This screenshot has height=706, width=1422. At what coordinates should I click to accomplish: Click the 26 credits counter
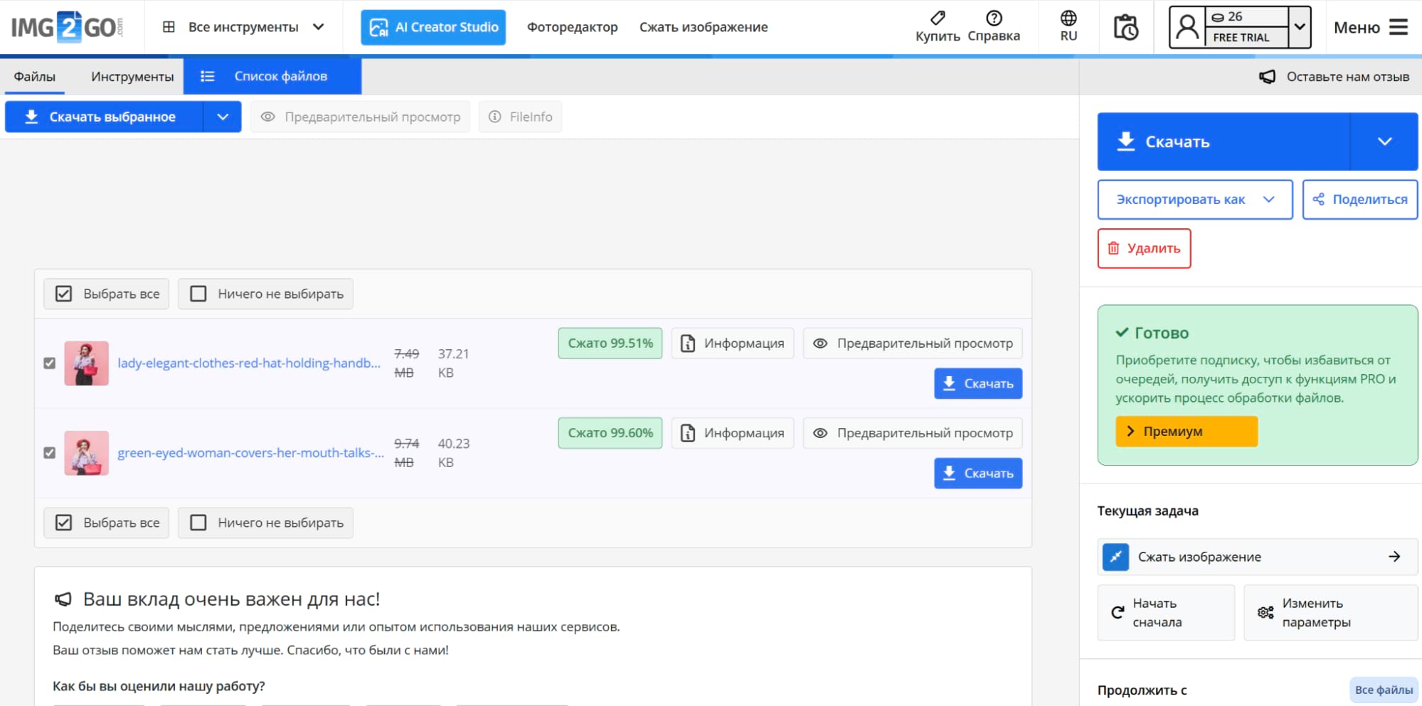pyautogui.click(x=1227, y=16)
